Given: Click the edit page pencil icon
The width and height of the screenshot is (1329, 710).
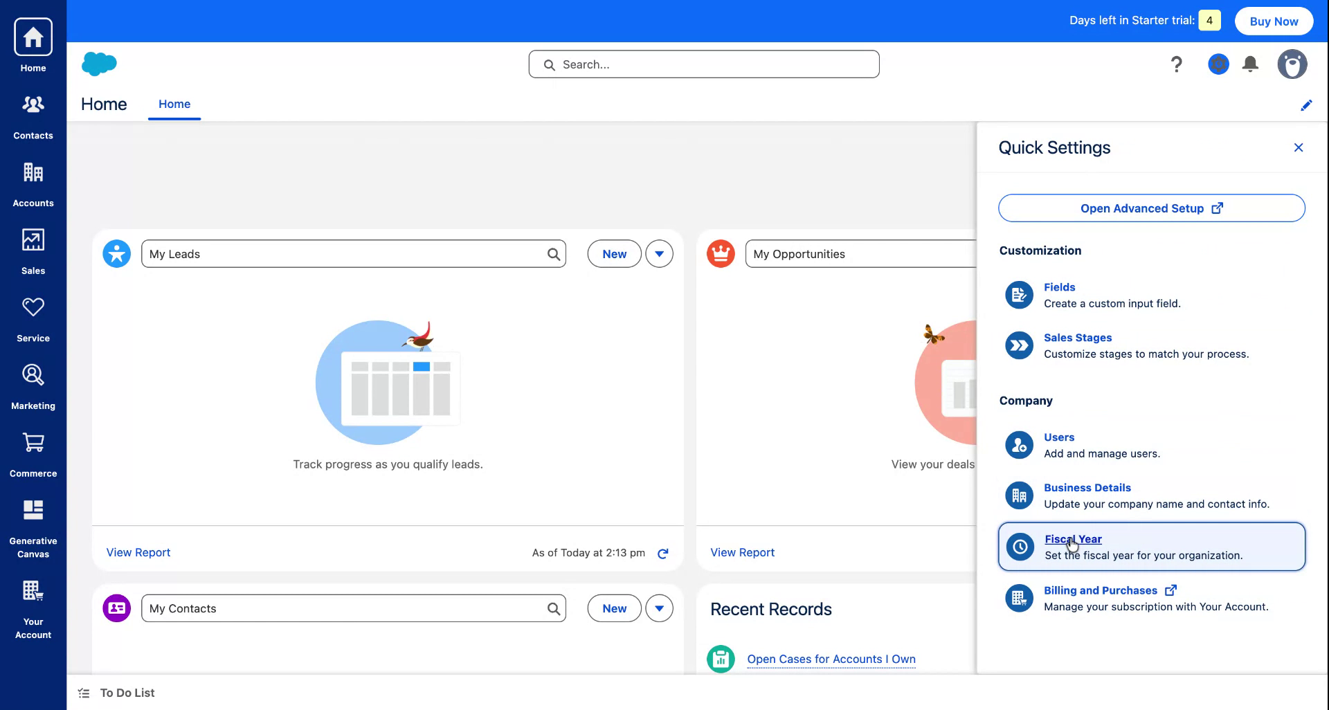Looking at the screenshot, I should click(x=1307, y=104).
